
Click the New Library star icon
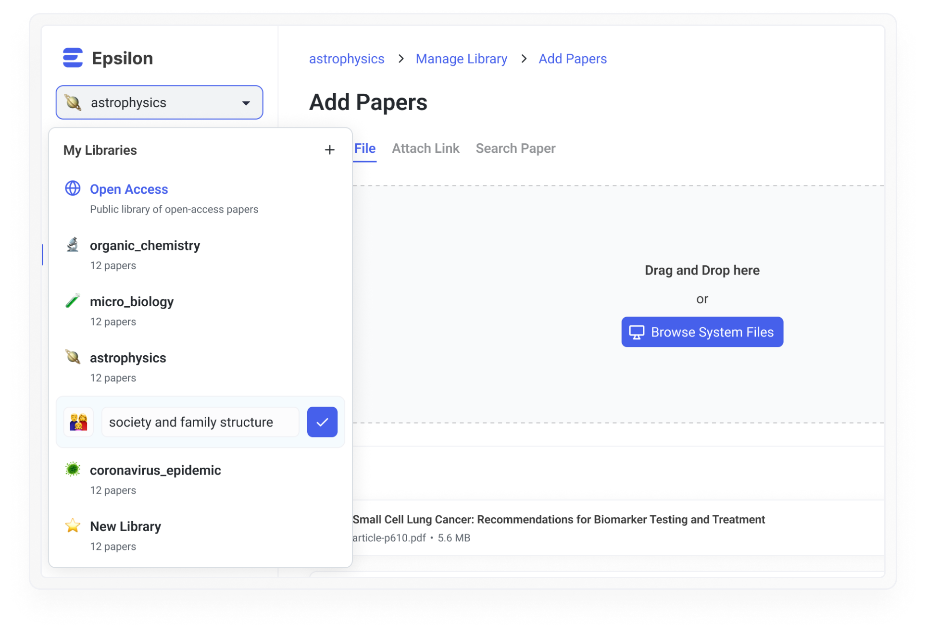click(x=73, y=525)
